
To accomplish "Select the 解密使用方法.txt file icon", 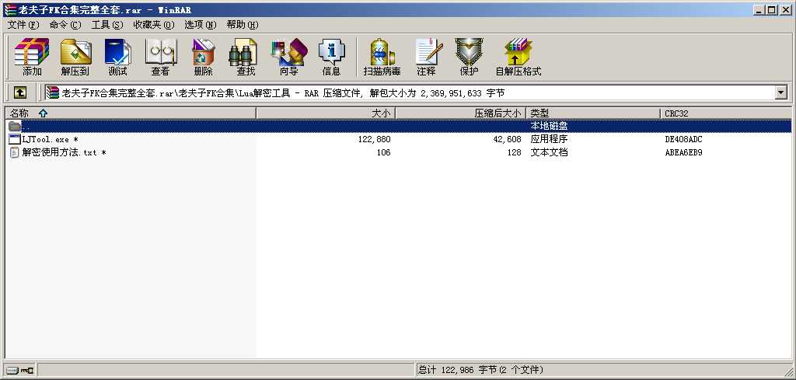I will click(x=15, y=152).
